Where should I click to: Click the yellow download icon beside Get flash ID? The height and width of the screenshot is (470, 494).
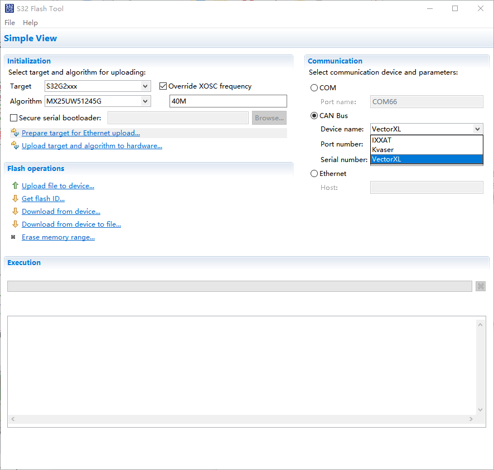(x=14, y=198)
